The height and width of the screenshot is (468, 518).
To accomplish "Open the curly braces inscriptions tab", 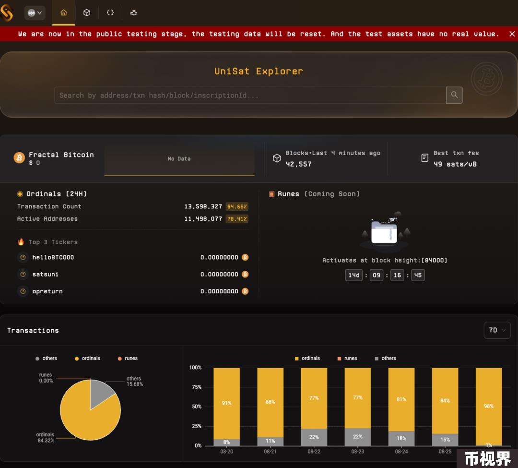I will coord(110,12).
